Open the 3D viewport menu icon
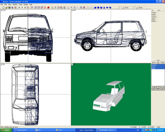The image size is (165, 132). pos(72,64)
